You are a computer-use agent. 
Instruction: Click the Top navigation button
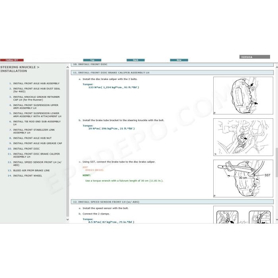pyautogui.click(x=92, y=60)
